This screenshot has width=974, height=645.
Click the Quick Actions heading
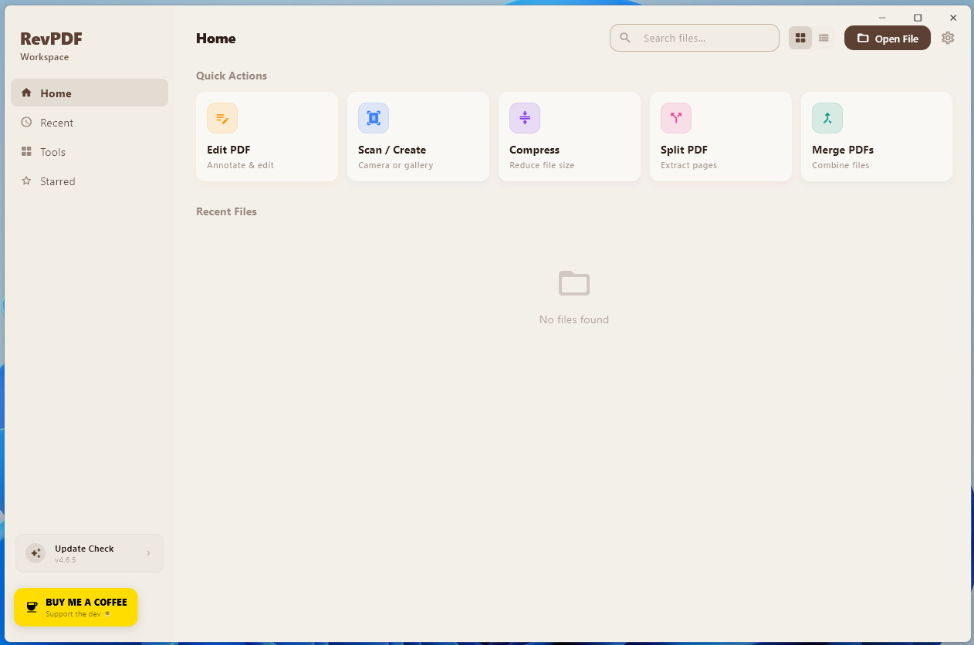click(232, 76)
